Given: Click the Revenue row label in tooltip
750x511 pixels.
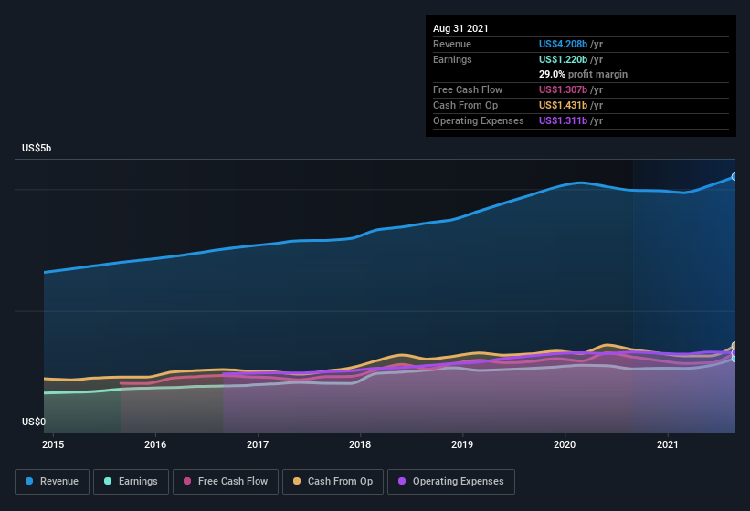Looking at the screenshot, I should 452,44.
